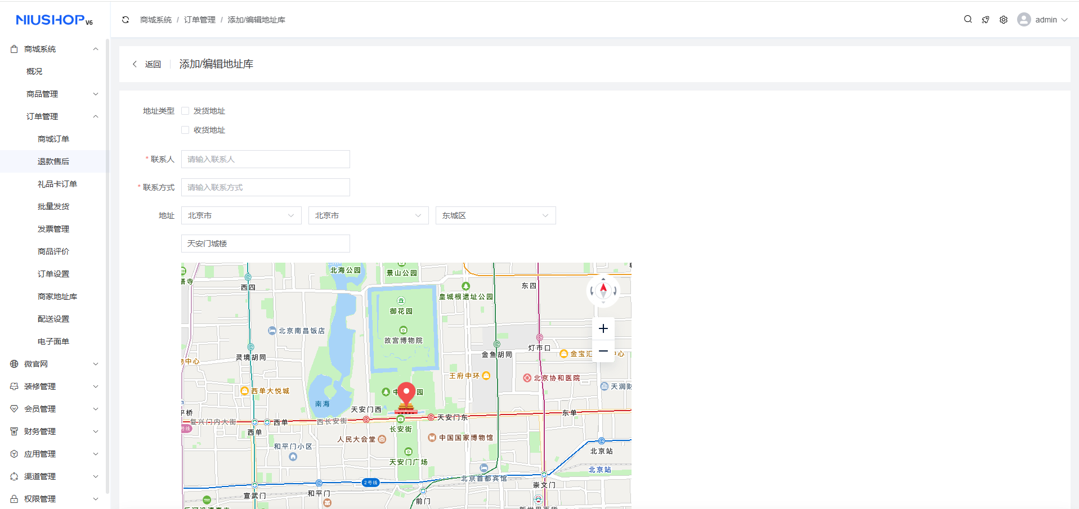
Task: Expand the 会员管理 sidebar section
Action: tap(54, 409)
